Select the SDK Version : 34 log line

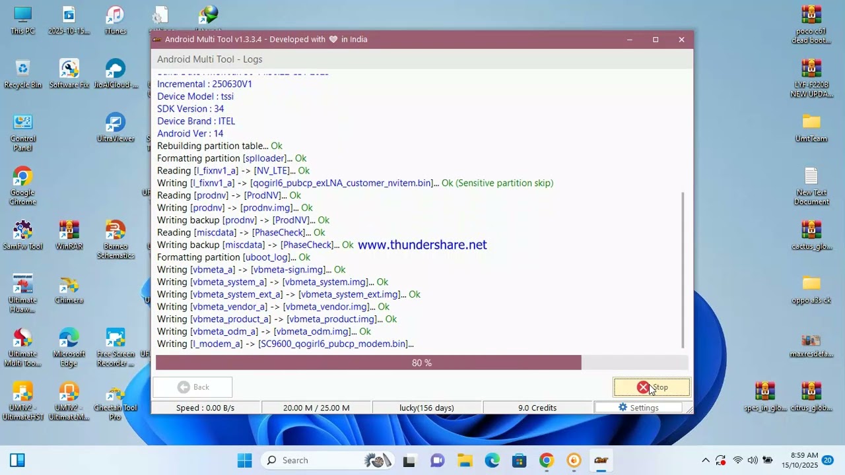(x=190, y=109)
